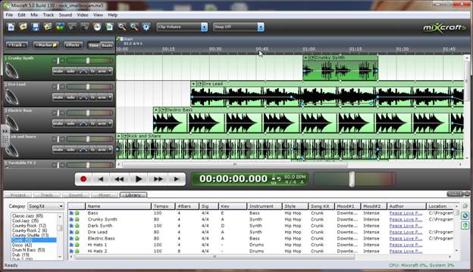Click the Undo arrow toolbar icon
Image resolution: width=473 pixels, height=272 pixels.
point(72,27)
